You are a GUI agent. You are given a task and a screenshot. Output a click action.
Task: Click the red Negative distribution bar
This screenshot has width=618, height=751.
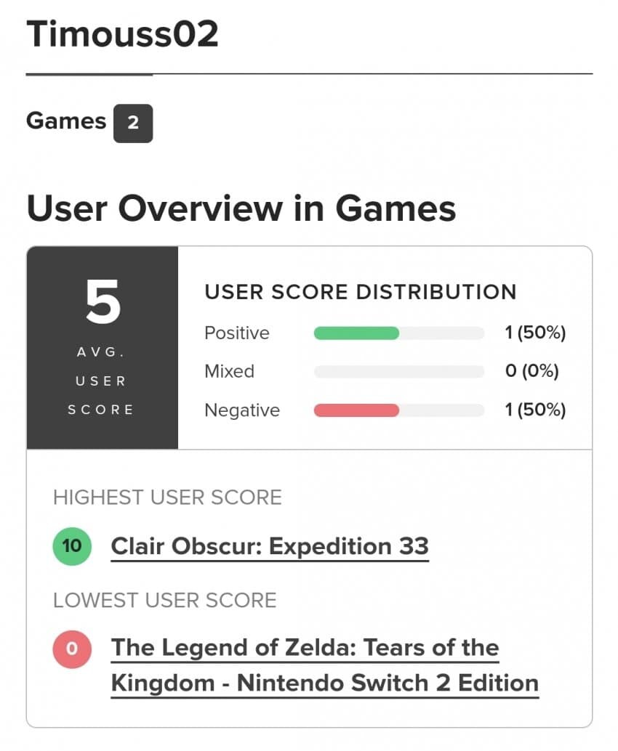click(x=356, y=410)
